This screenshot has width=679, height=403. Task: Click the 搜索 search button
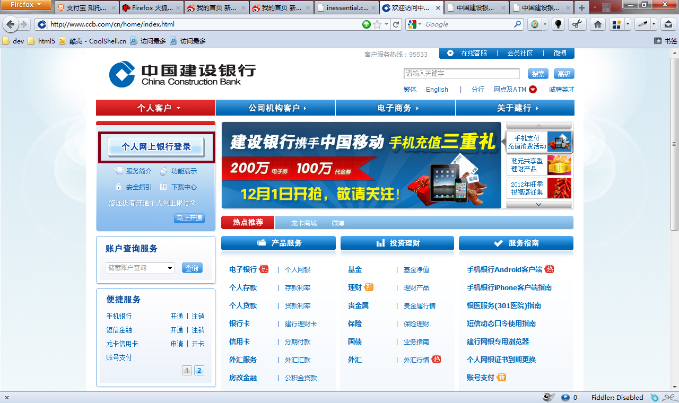click(538, 74)
